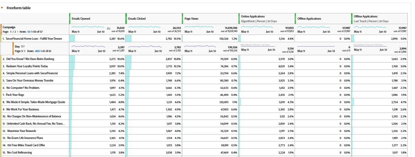Viewport: 415px width, 157px height.
Task: Select row No Charges On Non-Maintenance of Balance
Action: tap(35, 116)
